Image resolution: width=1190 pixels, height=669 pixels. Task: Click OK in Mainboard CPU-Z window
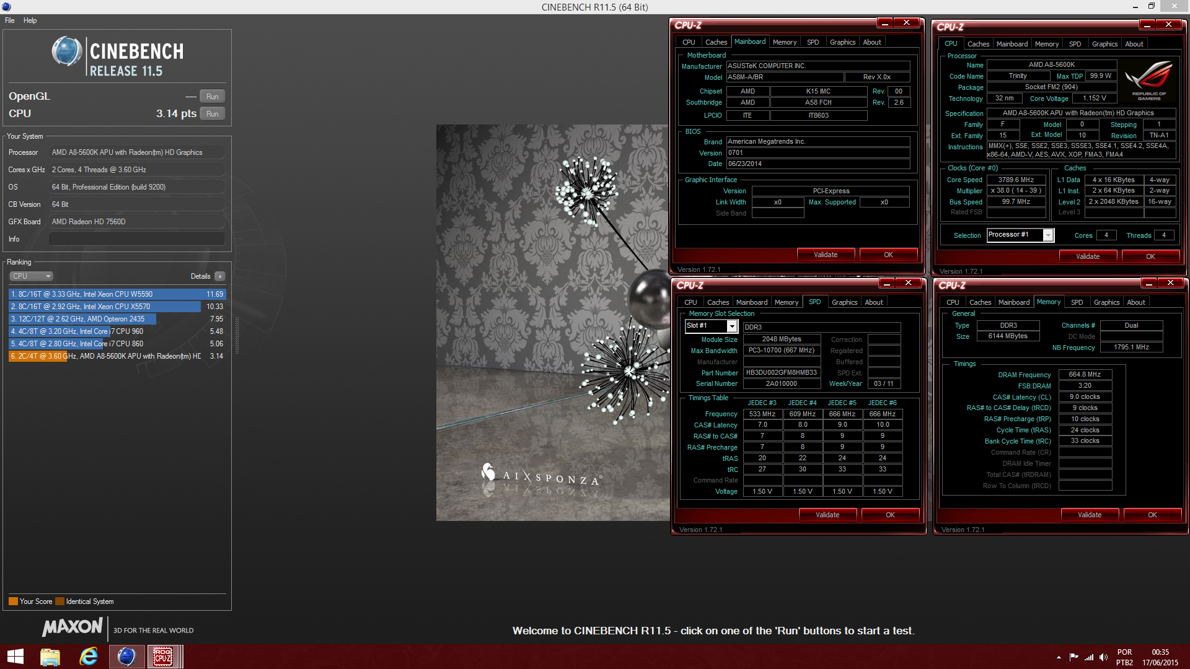pos(888,255)
